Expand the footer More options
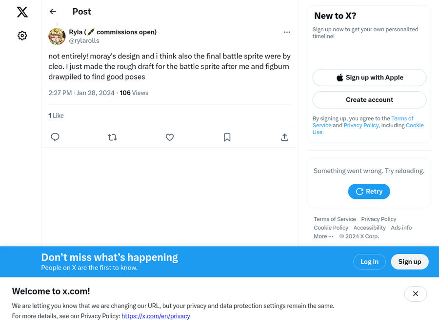Screen dimensions: 439x329 (323, 236)
